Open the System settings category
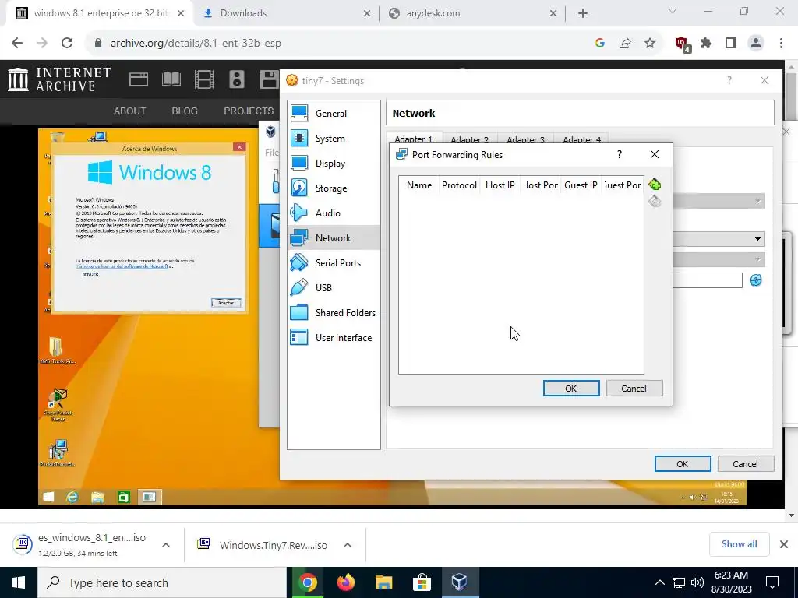 (334, 139)
